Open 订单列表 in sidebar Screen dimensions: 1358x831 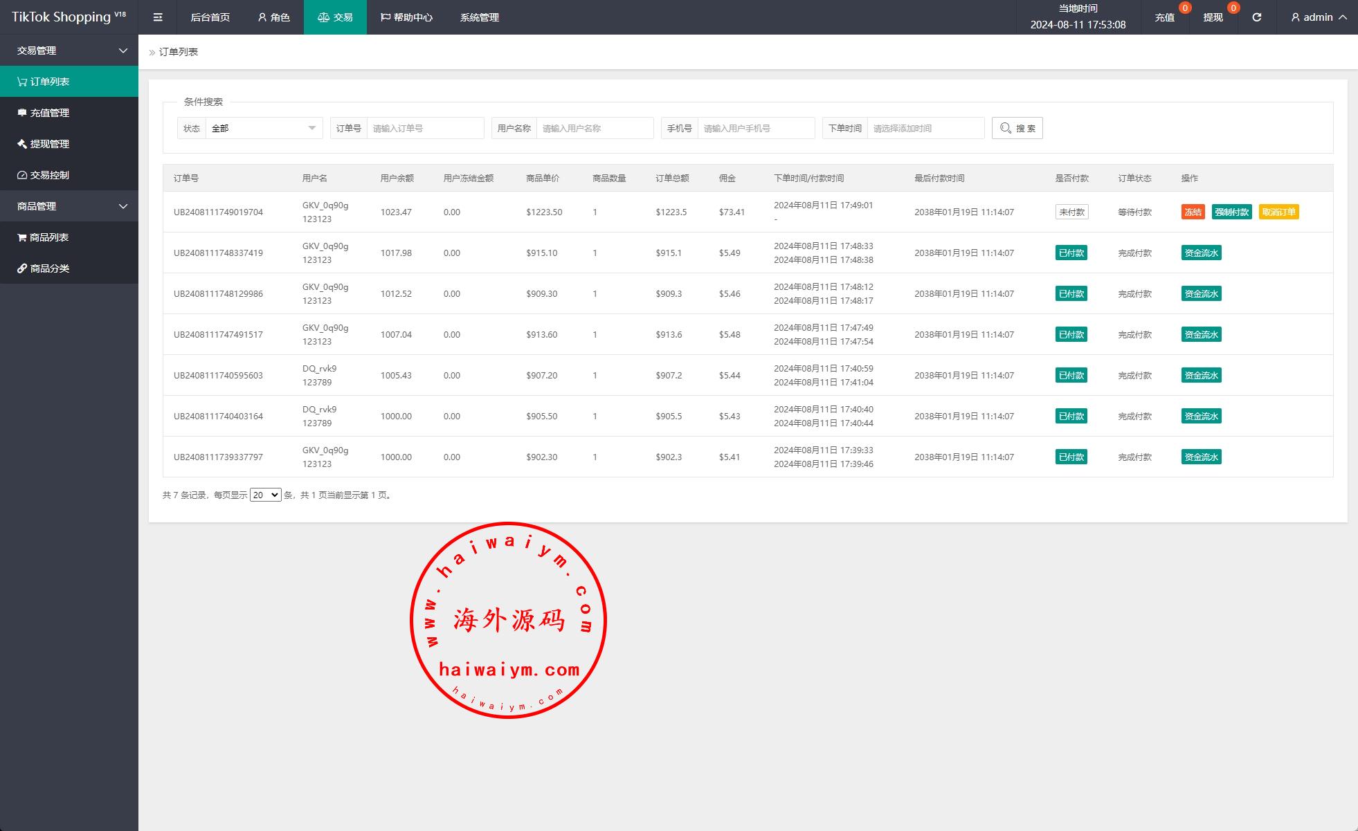tap(50, 82)
